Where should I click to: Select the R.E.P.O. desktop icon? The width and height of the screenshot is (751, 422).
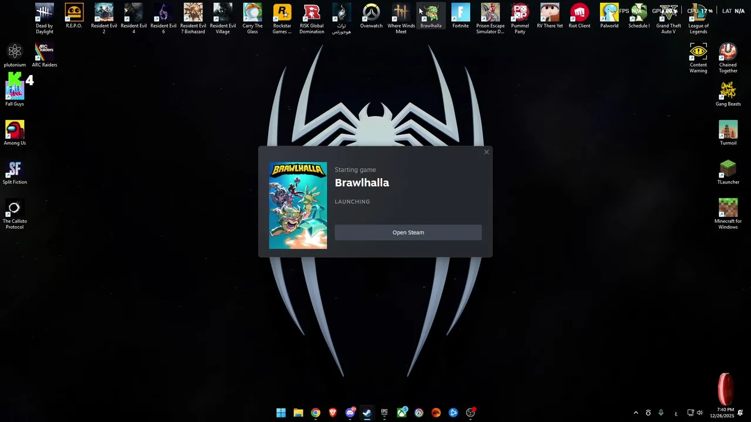click(x=74, y=16)
